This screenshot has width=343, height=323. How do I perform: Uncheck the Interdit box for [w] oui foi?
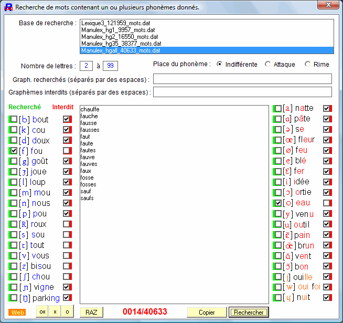(x=326, y=287)
